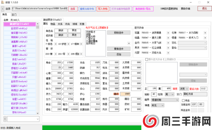Open the 关系 tab
212x130 pixels.
click(x=60, y=24)
